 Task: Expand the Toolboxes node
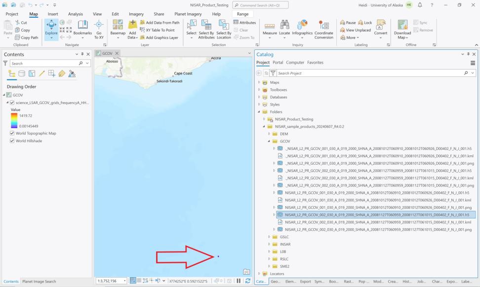click(x=259, y=90)
